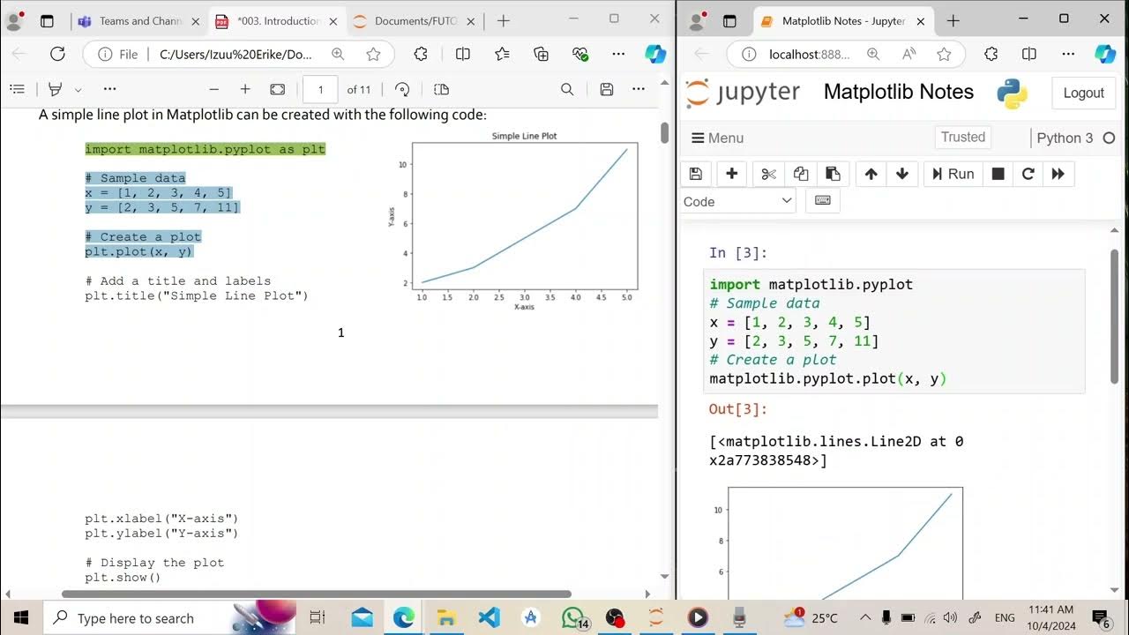Image resolution: width=1129 pixels, height=635 pixels.
Task: Select the PDF draw tool
Action: [55, 89]
